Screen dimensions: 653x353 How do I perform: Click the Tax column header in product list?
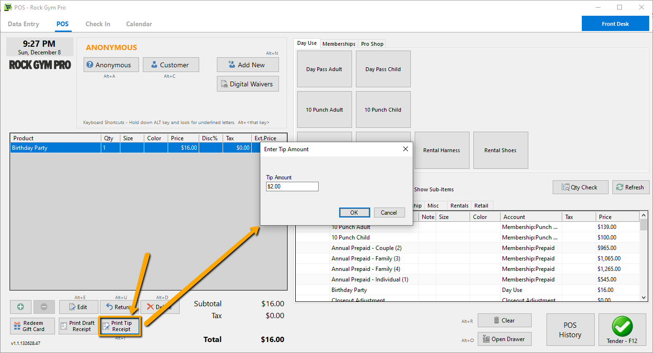[579, 217]
